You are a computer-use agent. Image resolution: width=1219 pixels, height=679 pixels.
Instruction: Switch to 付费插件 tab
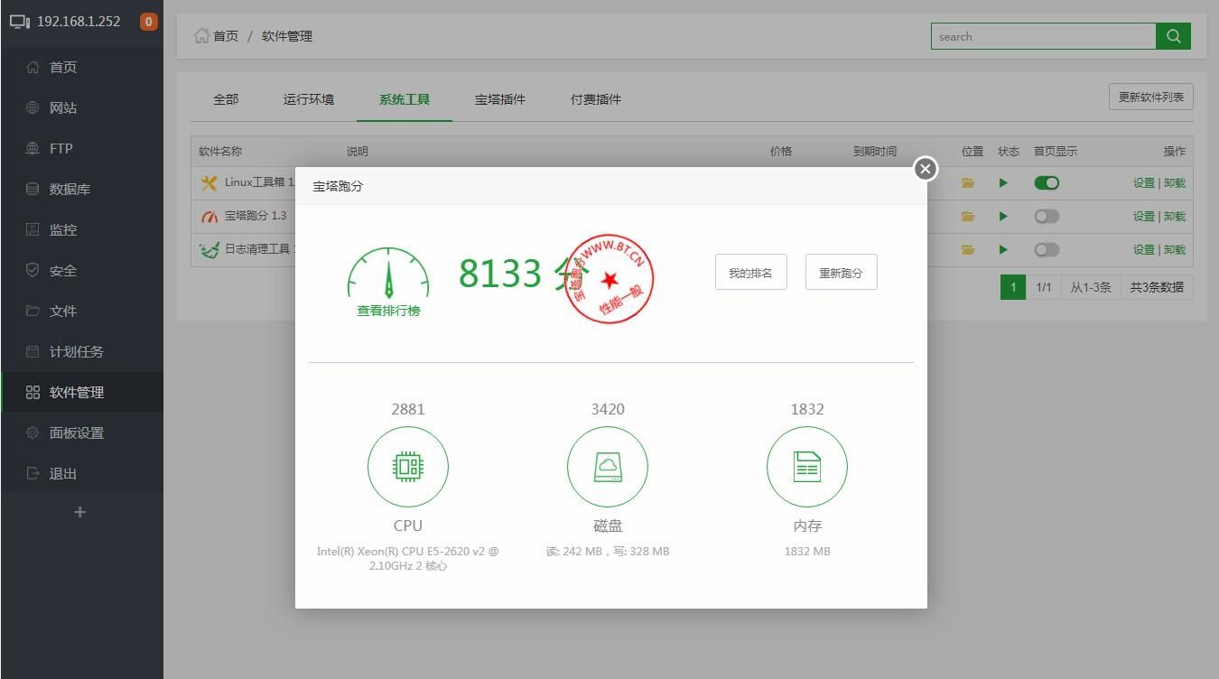(x=596, y=99)
